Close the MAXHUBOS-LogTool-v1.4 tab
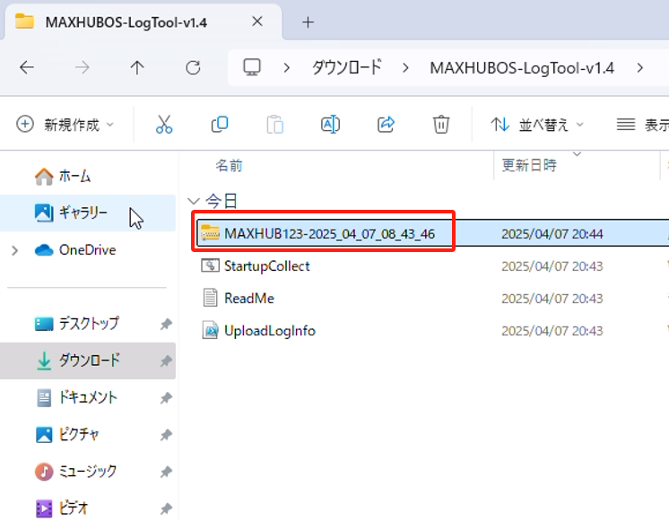Viewport: 669px width, 521px height. 257,22
